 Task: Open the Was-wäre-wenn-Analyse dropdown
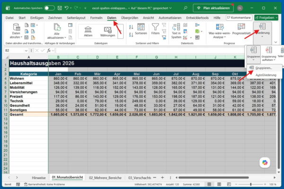pos(220,31)
